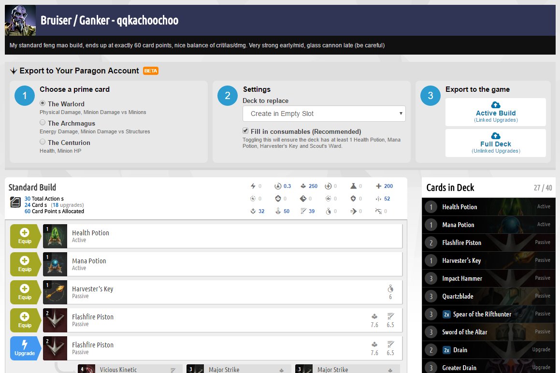Select Mana Potion in Cards in Deck
Screen dimensions: 560x373
[488, 225]
